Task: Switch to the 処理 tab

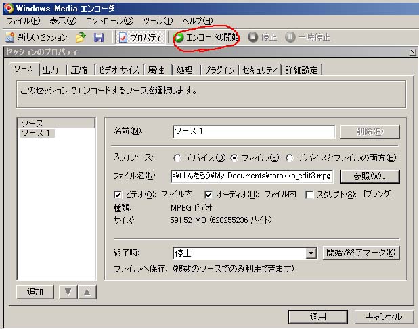Action: (186, 70)
